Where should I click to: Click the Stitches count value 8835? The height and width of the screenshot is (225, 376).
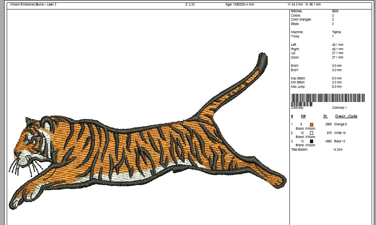[335, 11]
